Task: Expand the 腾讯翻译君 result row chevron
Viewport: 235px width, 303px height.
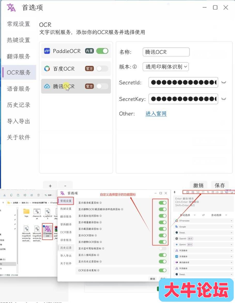Action: point(231,263)
